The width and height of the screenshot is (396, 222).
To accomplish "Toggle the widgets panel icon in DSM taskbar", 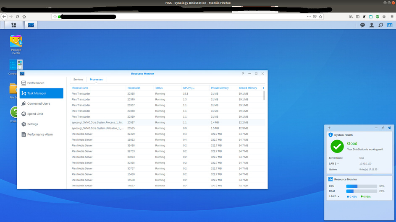I will pos(390,25).
